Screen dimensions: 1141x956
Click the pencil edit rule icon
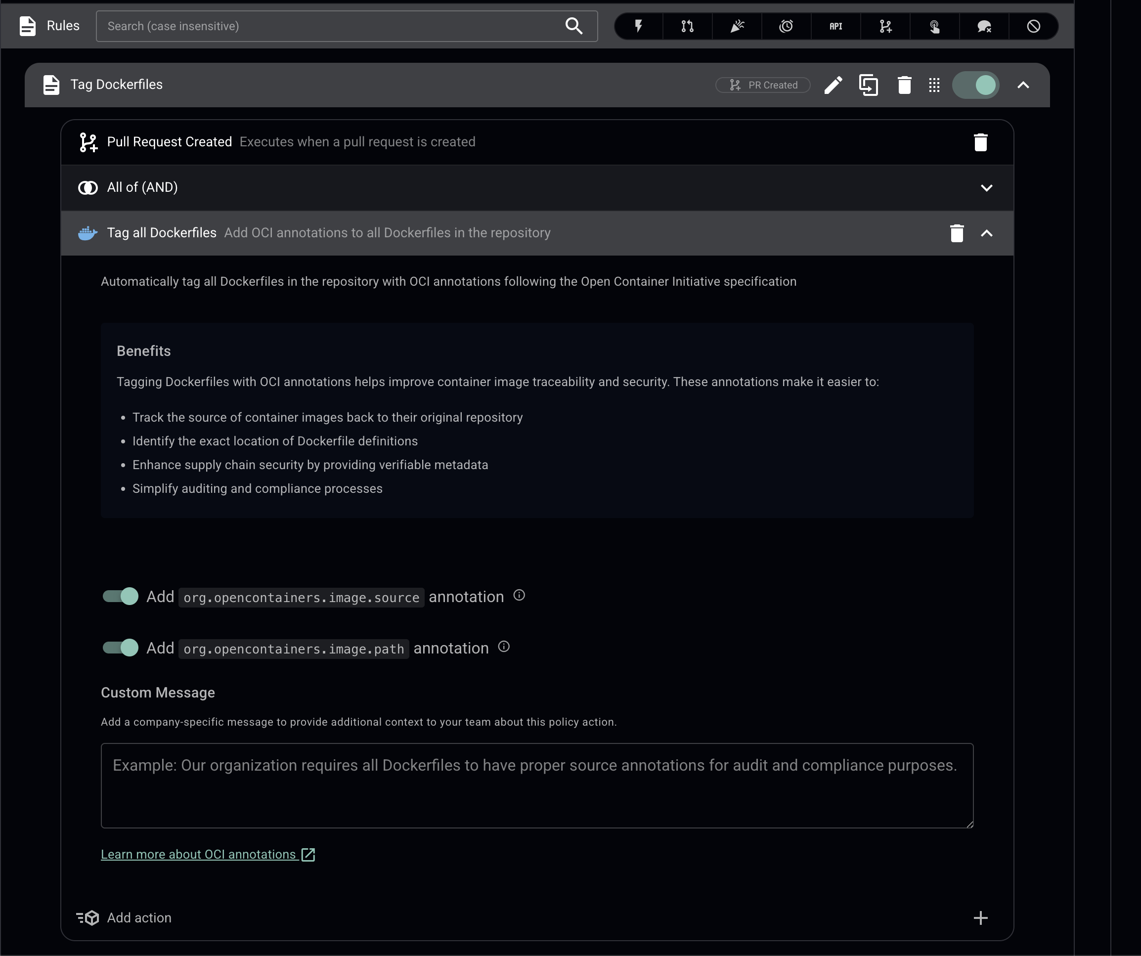833,86
